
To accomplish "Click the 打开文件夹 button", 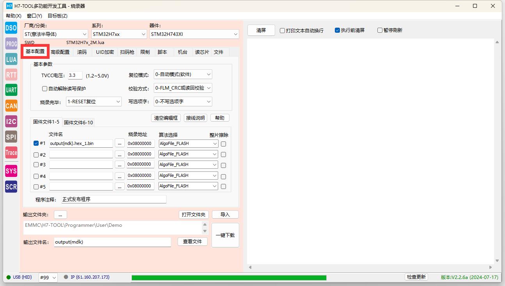I will pos(193,215).
